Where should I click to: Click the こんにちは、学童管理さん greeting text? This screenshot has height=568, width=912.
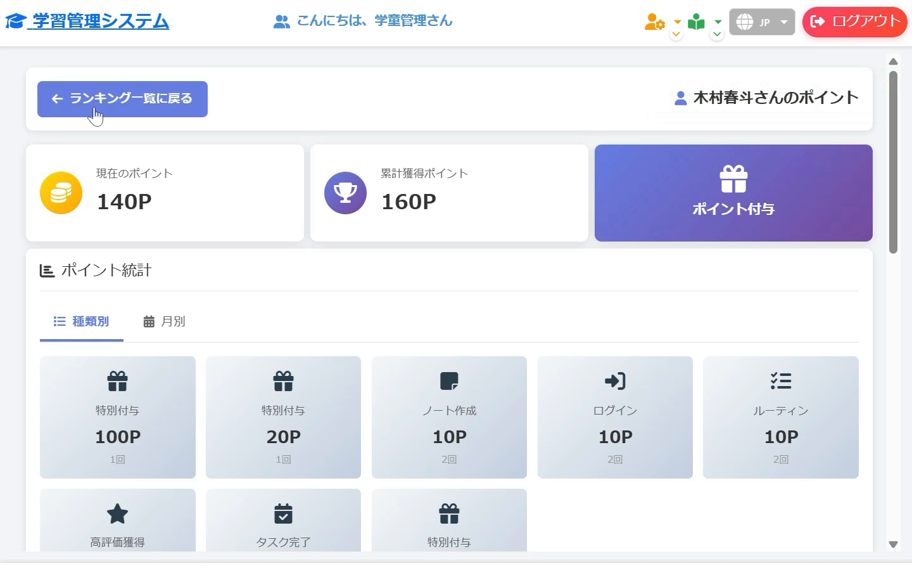pyautogui.click(x=374, y=21)
